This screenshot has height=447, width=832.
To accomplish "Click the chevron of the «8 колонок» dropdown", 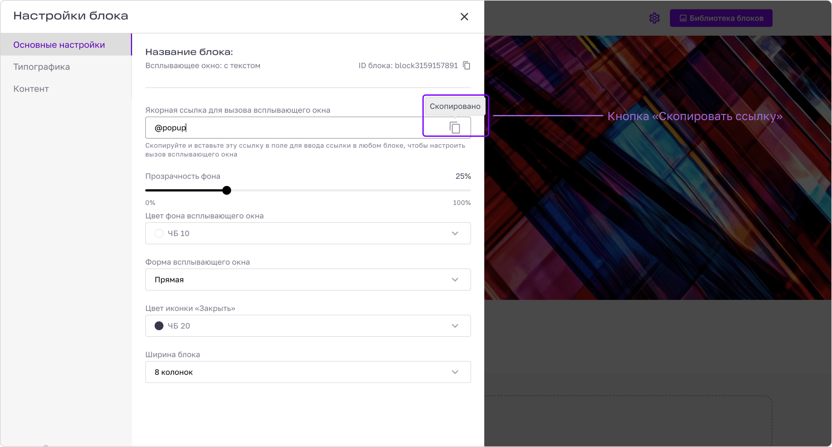I will pyautogui.click(x=455, y=372).
